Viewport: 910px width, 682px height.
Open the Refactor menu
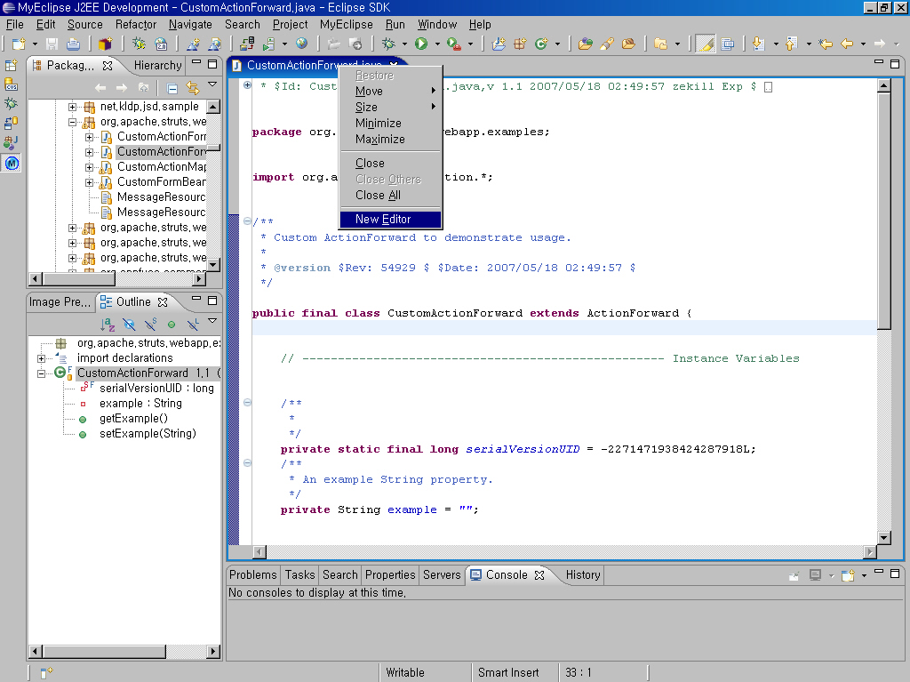(136, 24)
